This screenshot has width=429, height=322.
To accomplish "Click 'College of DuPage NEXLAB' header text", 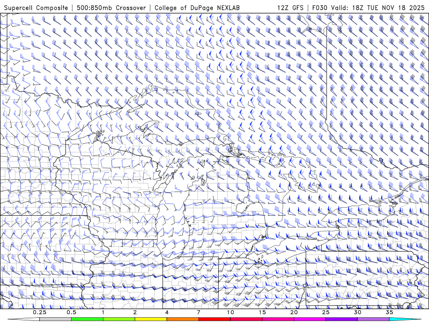I will [197, 8].
